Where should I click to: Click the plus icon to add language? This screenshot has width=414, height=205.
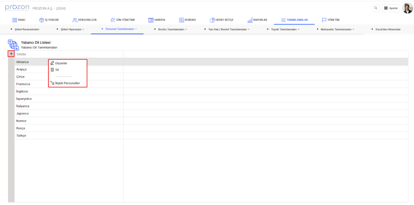[11, 54]
